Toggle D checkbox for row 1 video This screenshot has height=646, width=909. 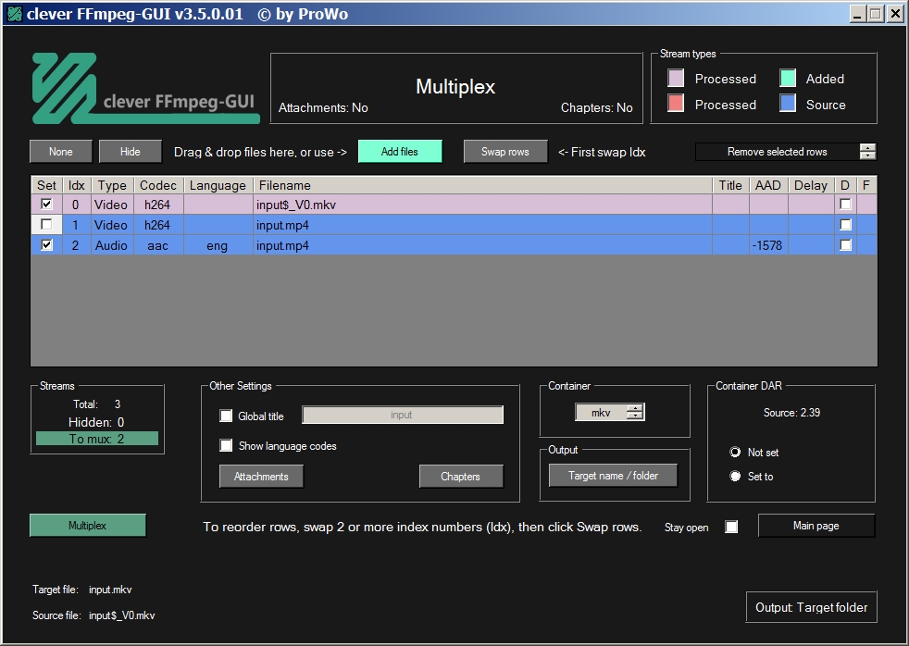tap(845, 224)
